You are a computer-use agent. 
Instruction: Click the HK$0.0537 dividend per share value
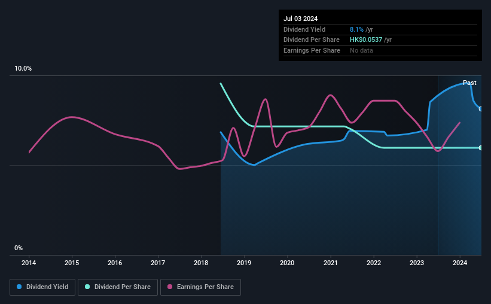[366, 40]
